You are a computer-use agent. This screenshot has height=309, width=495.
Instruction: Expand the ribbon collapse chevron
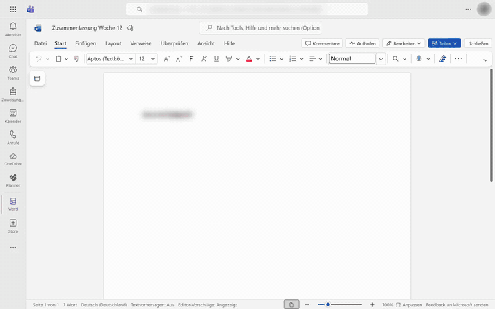tap(485, 60)
